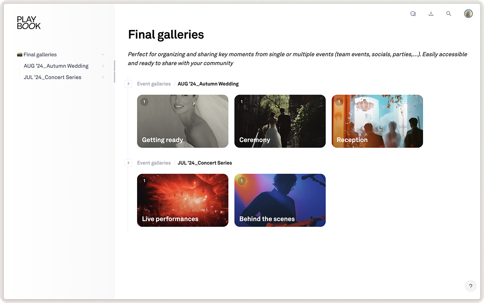Select Final galleries in the sidebar
Viewport: 484px width, 303px height.
[x=40, y=54]
